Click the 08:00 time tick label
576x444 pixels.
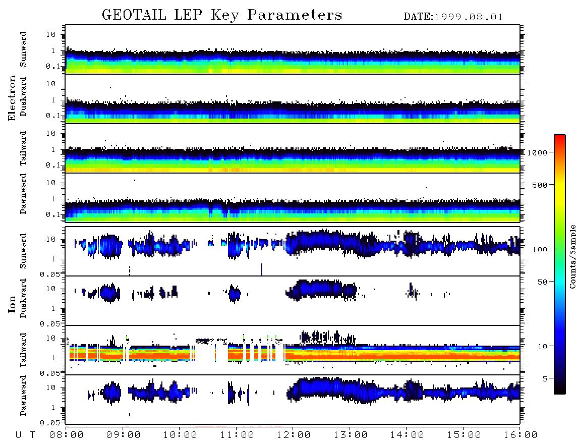point(66,435)
